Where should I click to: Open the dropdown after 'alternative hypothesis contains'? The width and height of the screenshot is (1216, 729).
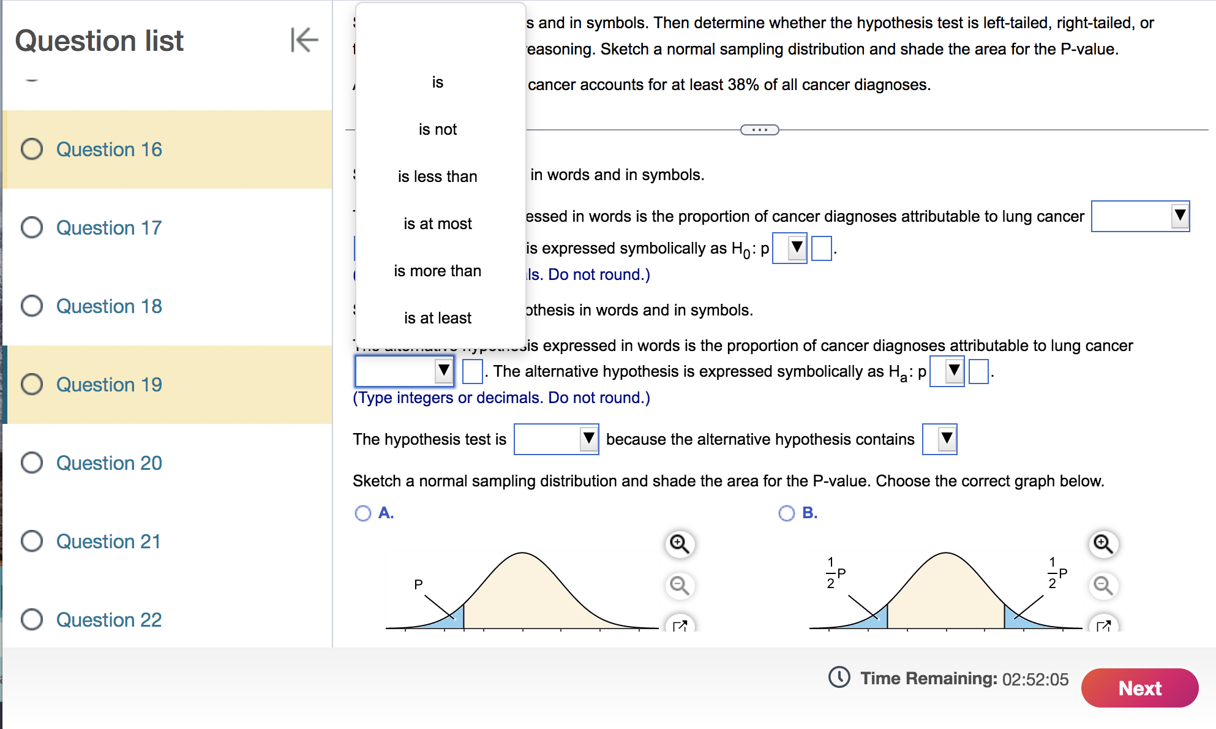940,439
